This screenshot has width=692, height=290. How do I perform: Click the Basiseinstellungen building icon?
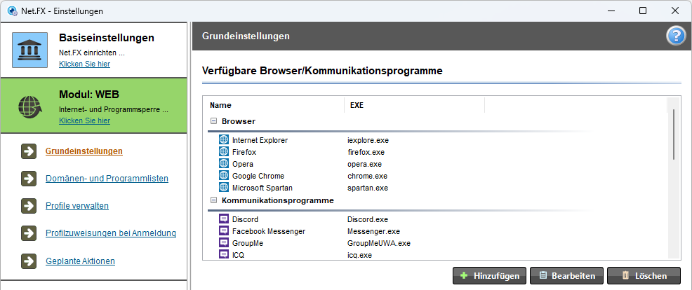click(29, 50)
